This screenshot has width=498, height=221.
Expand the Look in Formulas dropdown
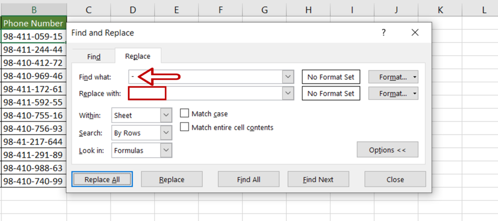(x=166, y=150)
